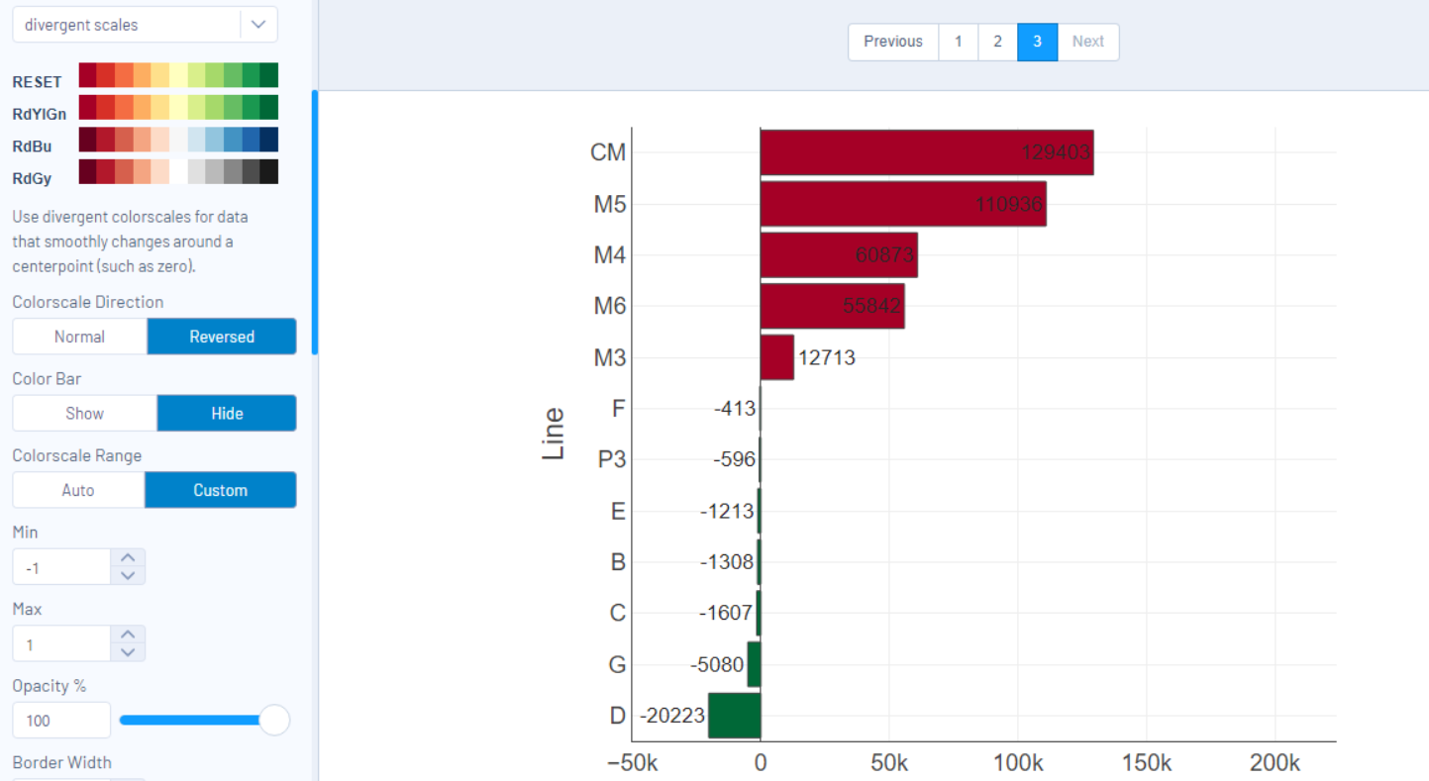
Task: Click the RESET colorscale swatch
Action: (178, 74)
